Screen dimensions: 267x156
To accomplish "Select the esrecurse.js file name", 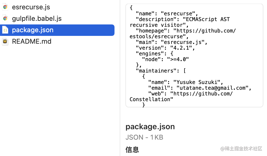I will click(x=31, y=7).
